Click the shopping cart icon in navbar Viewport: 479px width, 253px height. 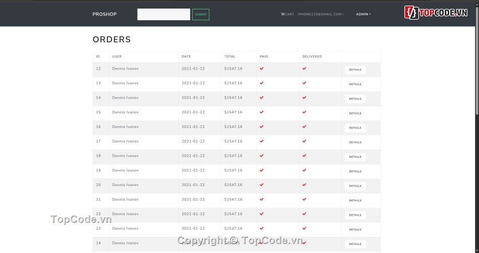coord(282,14)
